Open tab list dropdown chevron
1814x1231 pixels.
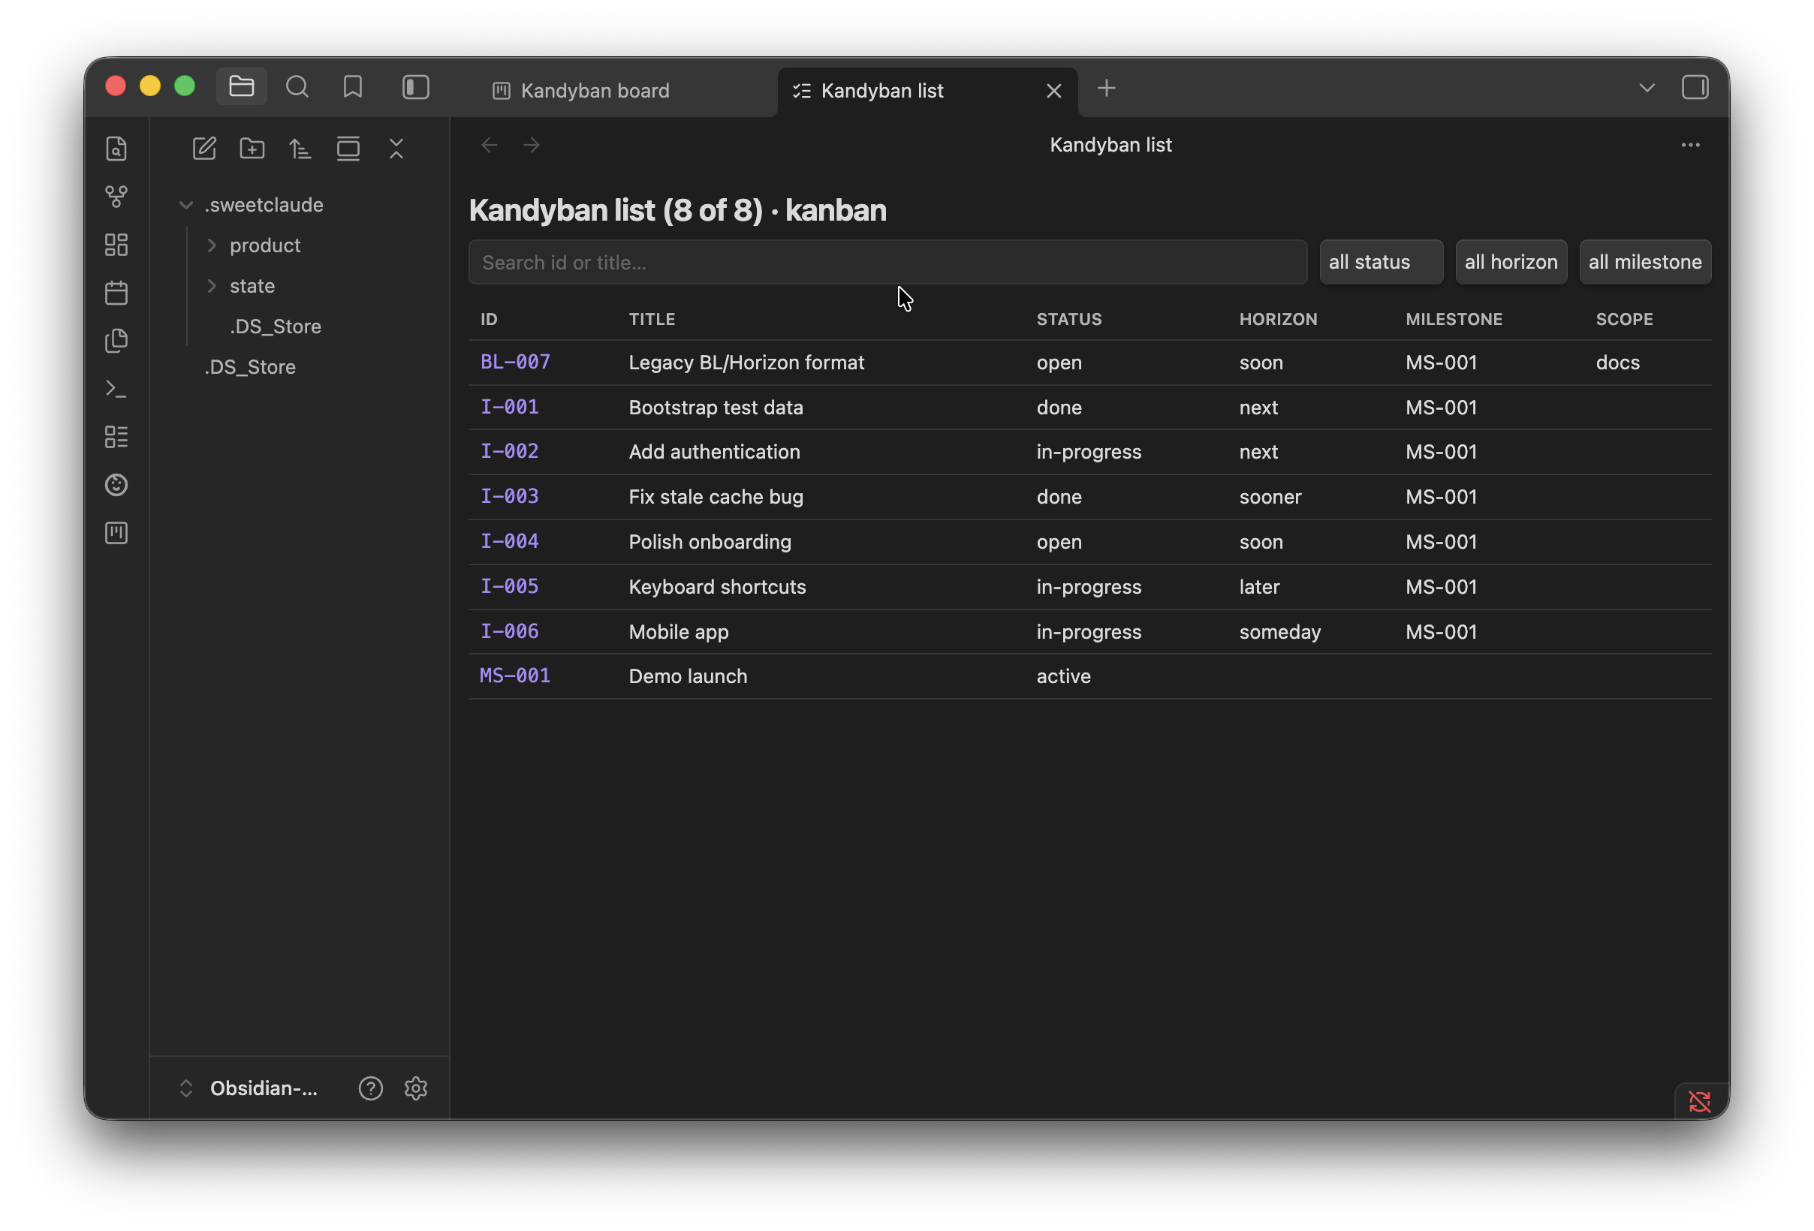tap(1647, 88)
